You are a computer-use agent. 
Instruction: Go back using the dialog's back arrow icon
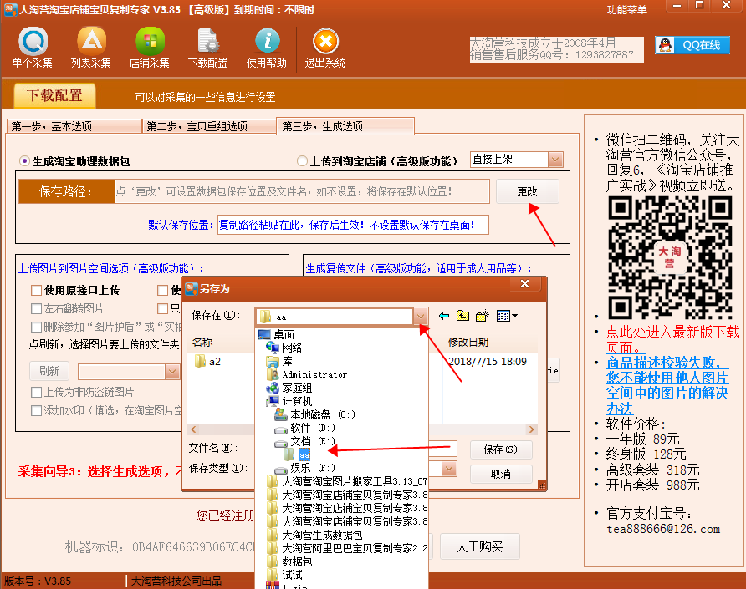click(444, 316)
